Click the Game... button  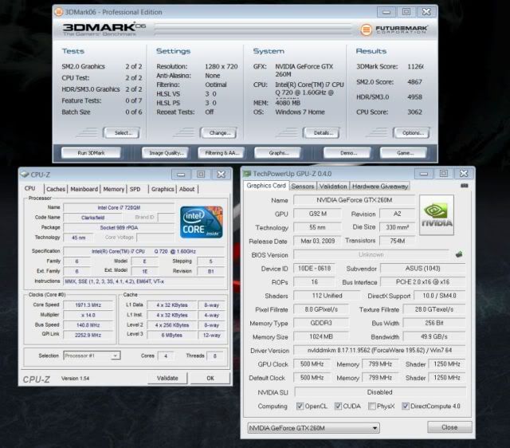click(x=403, y=152)
